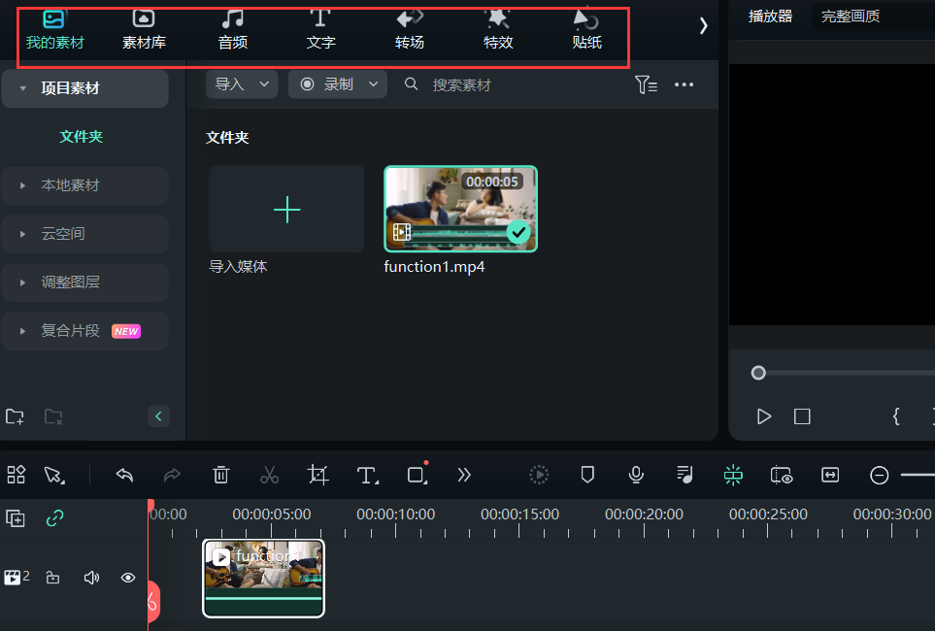Mute the video track audio
This screenshot has width=935, height=631.
click(x=91, y=578)
